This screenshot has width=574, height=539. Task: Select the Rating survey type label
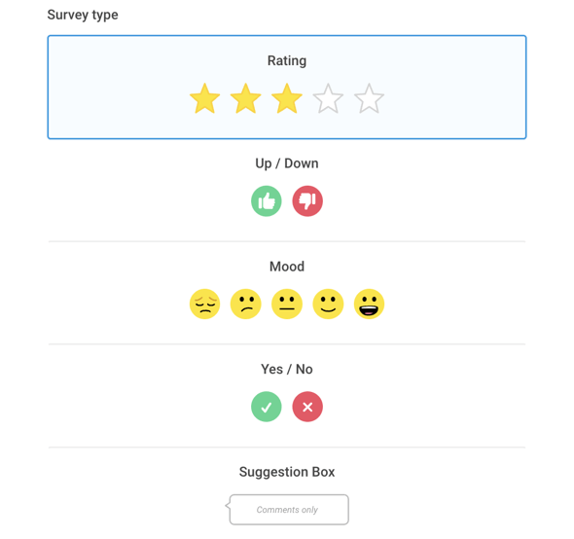287,60
